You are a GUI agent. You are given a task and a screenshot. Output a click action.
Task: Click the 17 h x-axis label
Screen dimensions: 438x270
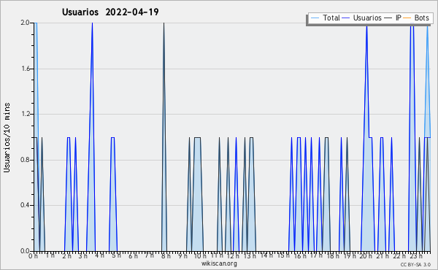click(317, 255)
